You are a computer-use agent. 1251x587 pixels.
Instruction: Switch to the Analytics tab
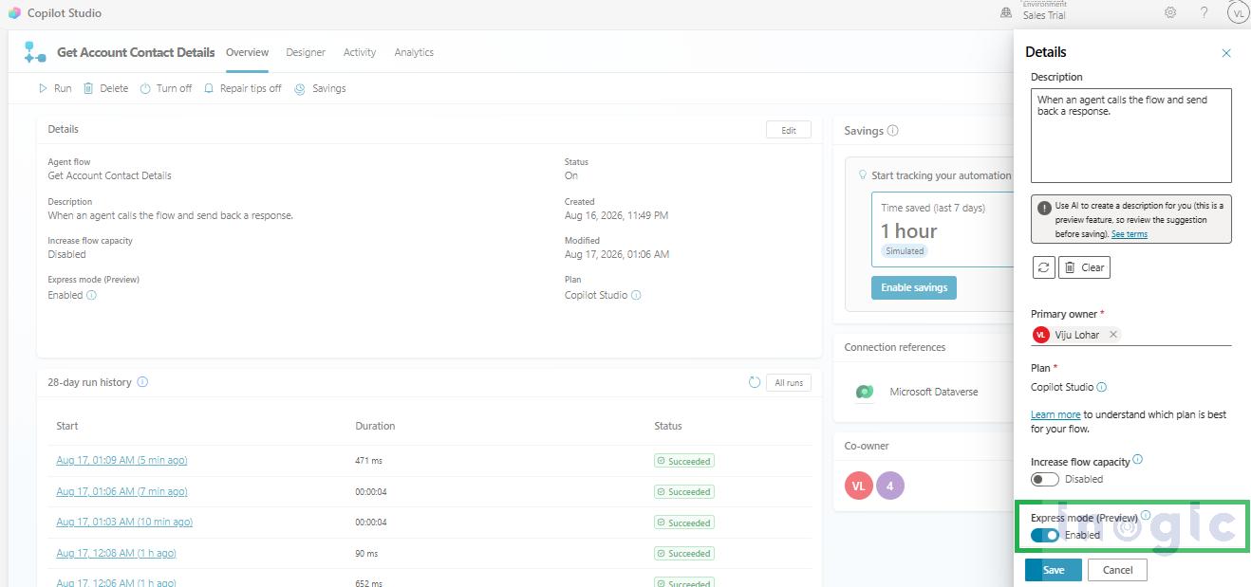coord(414,52)
